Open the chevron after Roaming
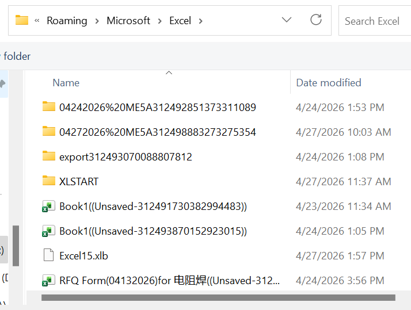The height and width of the screenshot is (310, 411). [x=97, y=21]
